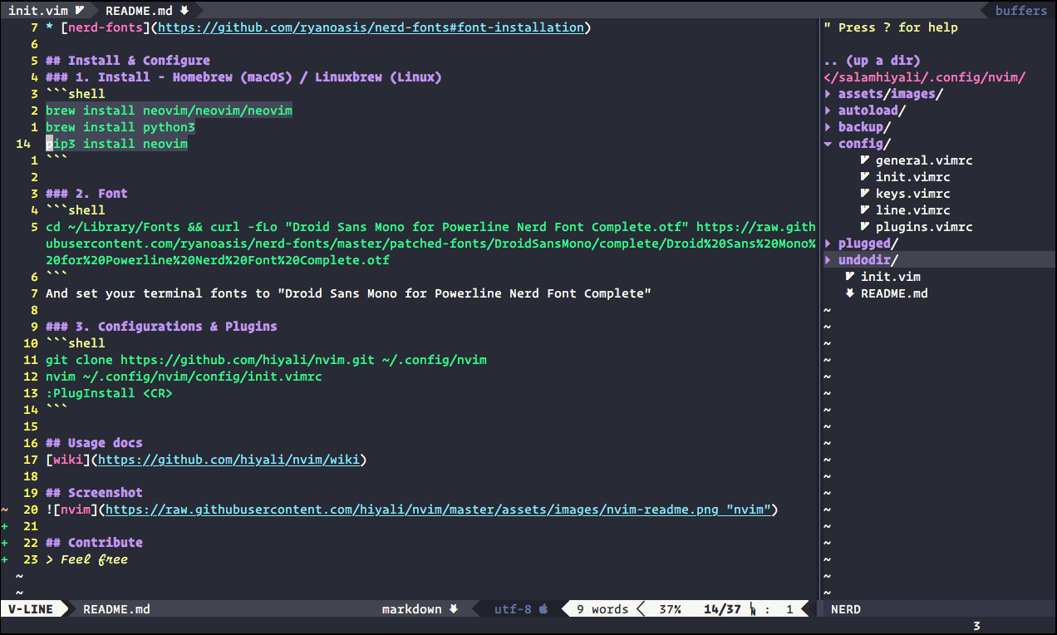The height and width of the screenshot is (635, 1057).
Task: Open the nerd-fonts GitHub installation link
Action: 371,27
